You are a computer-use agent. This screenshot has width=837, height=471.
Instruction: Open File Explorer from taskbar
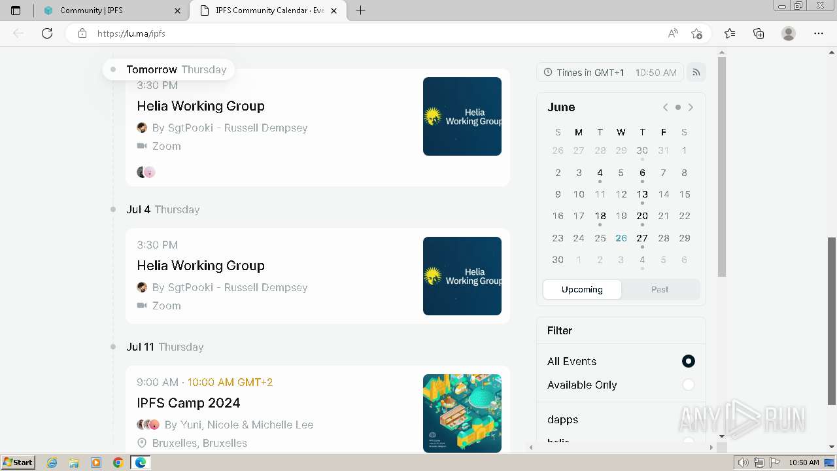click(x=74, y=462)
